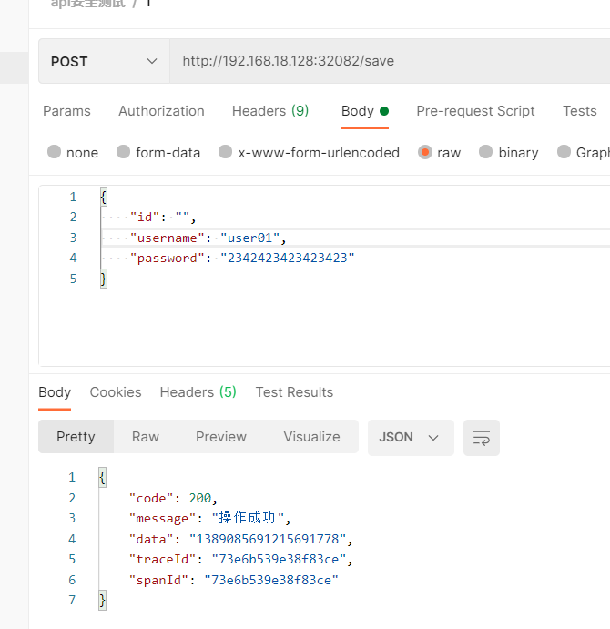Open the Test Results tab
The height and width of the screenshot is (629, 610).
(295, 392)
